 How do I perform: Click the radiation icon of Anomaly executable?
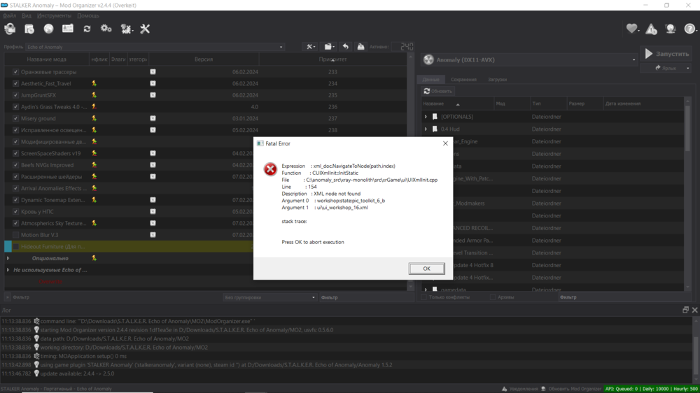[x=428, y=59]
